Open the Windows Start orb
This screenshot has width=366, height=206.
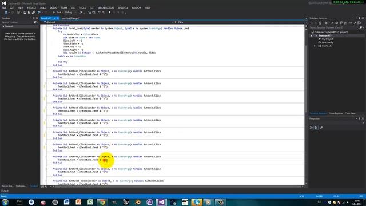click(x=5, y=202)
